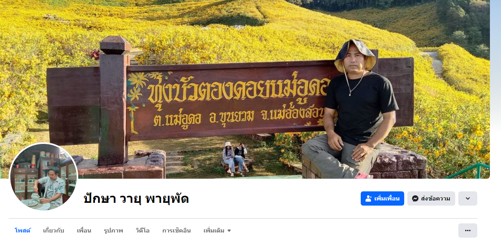Click the two seated people under the sign
The height and width of the screenshot is (240, 501).
tap(235, 159)
